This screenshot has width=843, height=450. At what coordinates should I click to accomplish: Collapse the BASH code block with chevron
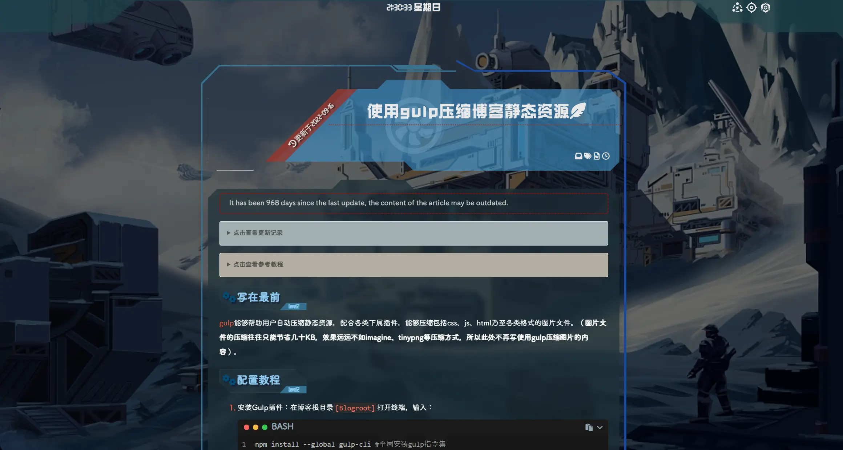pos(600,427)
